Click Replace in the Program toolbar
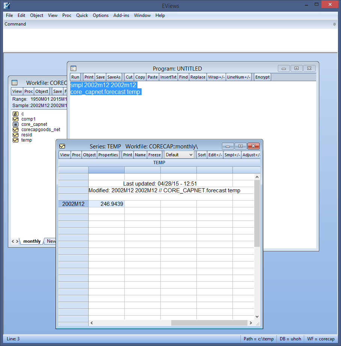Viewport: 341px width, 346px height. [x=198, y=77]
